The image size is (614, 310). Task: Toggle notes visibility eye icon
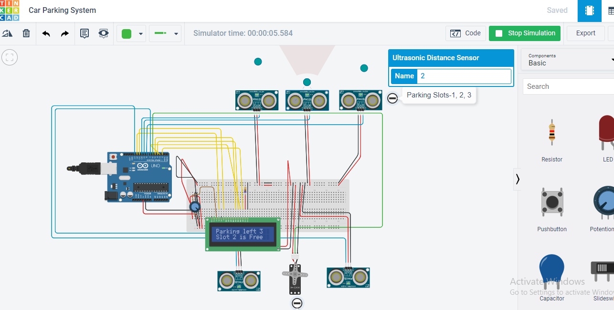click(x=104, y=33)
